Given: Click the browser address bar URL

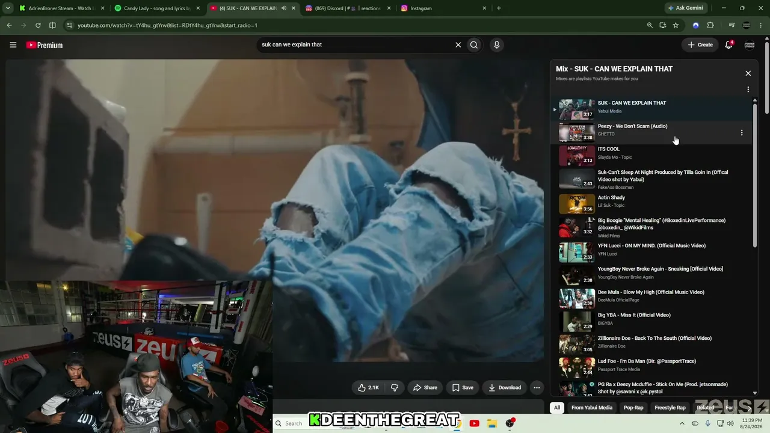Looking at the screenshot, I should tap(167, 25).
